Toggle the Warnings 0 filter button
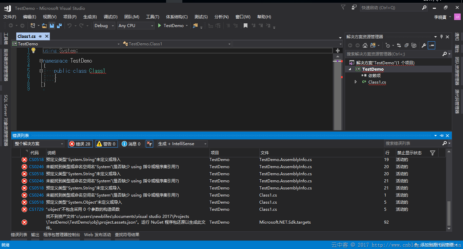This screenshot has width=463, height=249. (x=106, y=144)
